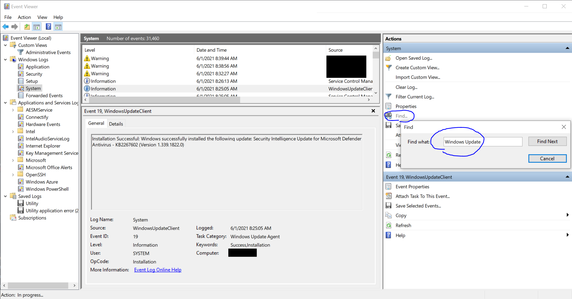Open the Event Log Online Help link
Viewport: 572px width, 299px height.
(157, 269)
